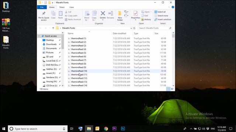
Task: Click the Edit ribbon command
Action: click(x=145, y=16)
